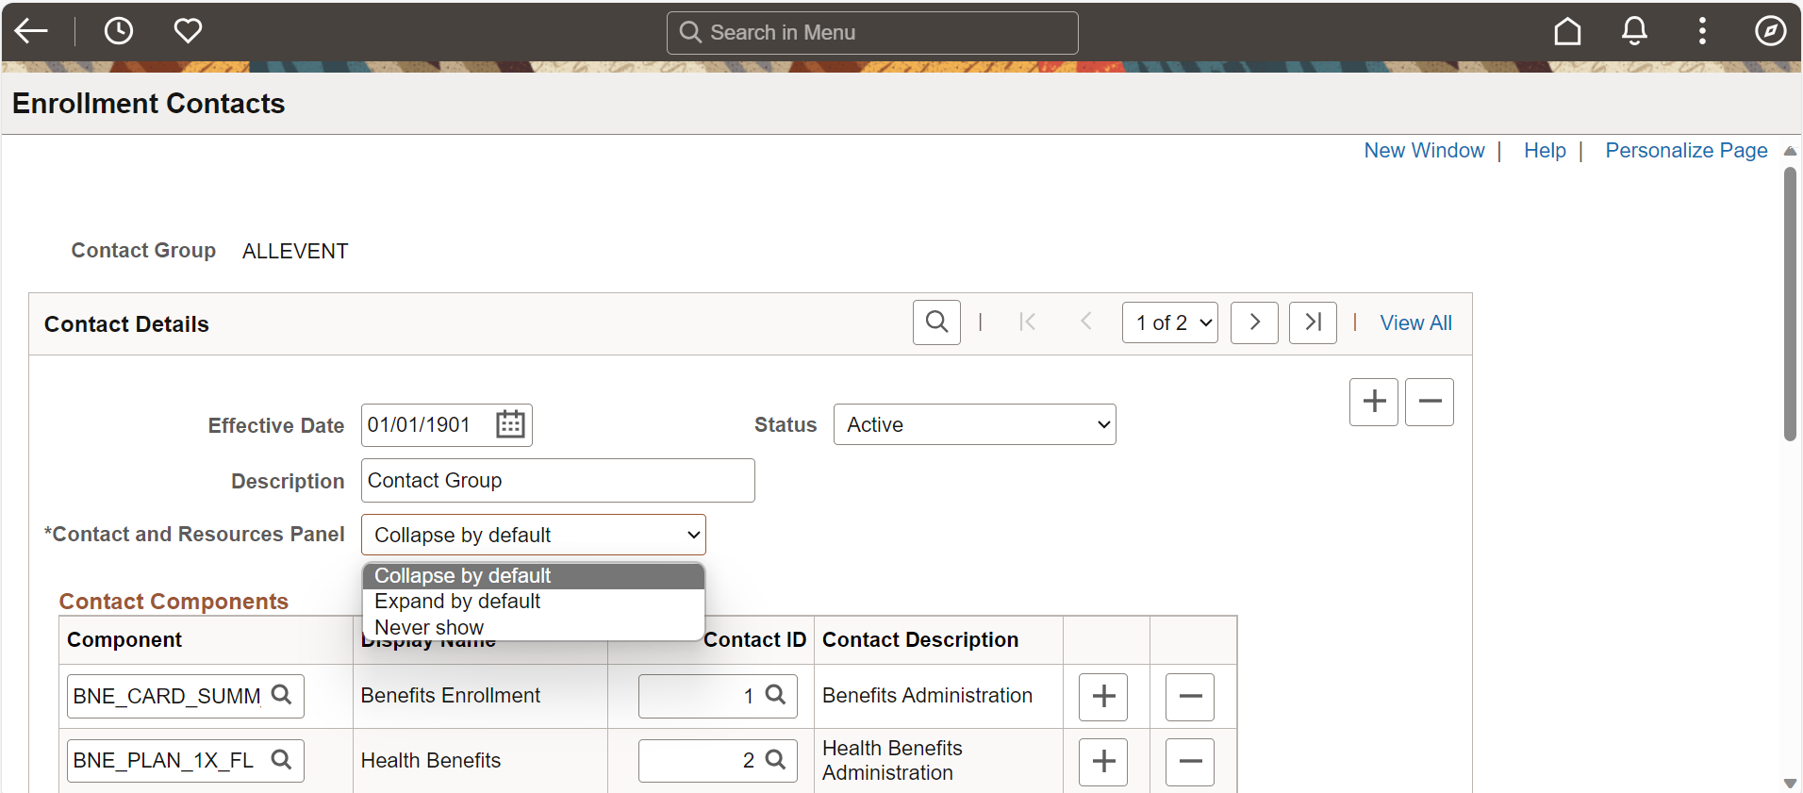The width and height of the screenshot is (1803, 793).
Task: Go to Home page icon
Action: tap(1567, 31)
